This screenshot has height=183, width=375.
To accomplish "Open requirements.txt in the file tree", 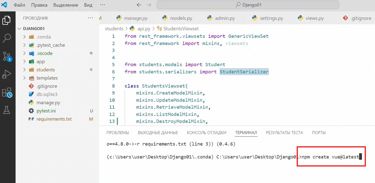I will [54, 119].
